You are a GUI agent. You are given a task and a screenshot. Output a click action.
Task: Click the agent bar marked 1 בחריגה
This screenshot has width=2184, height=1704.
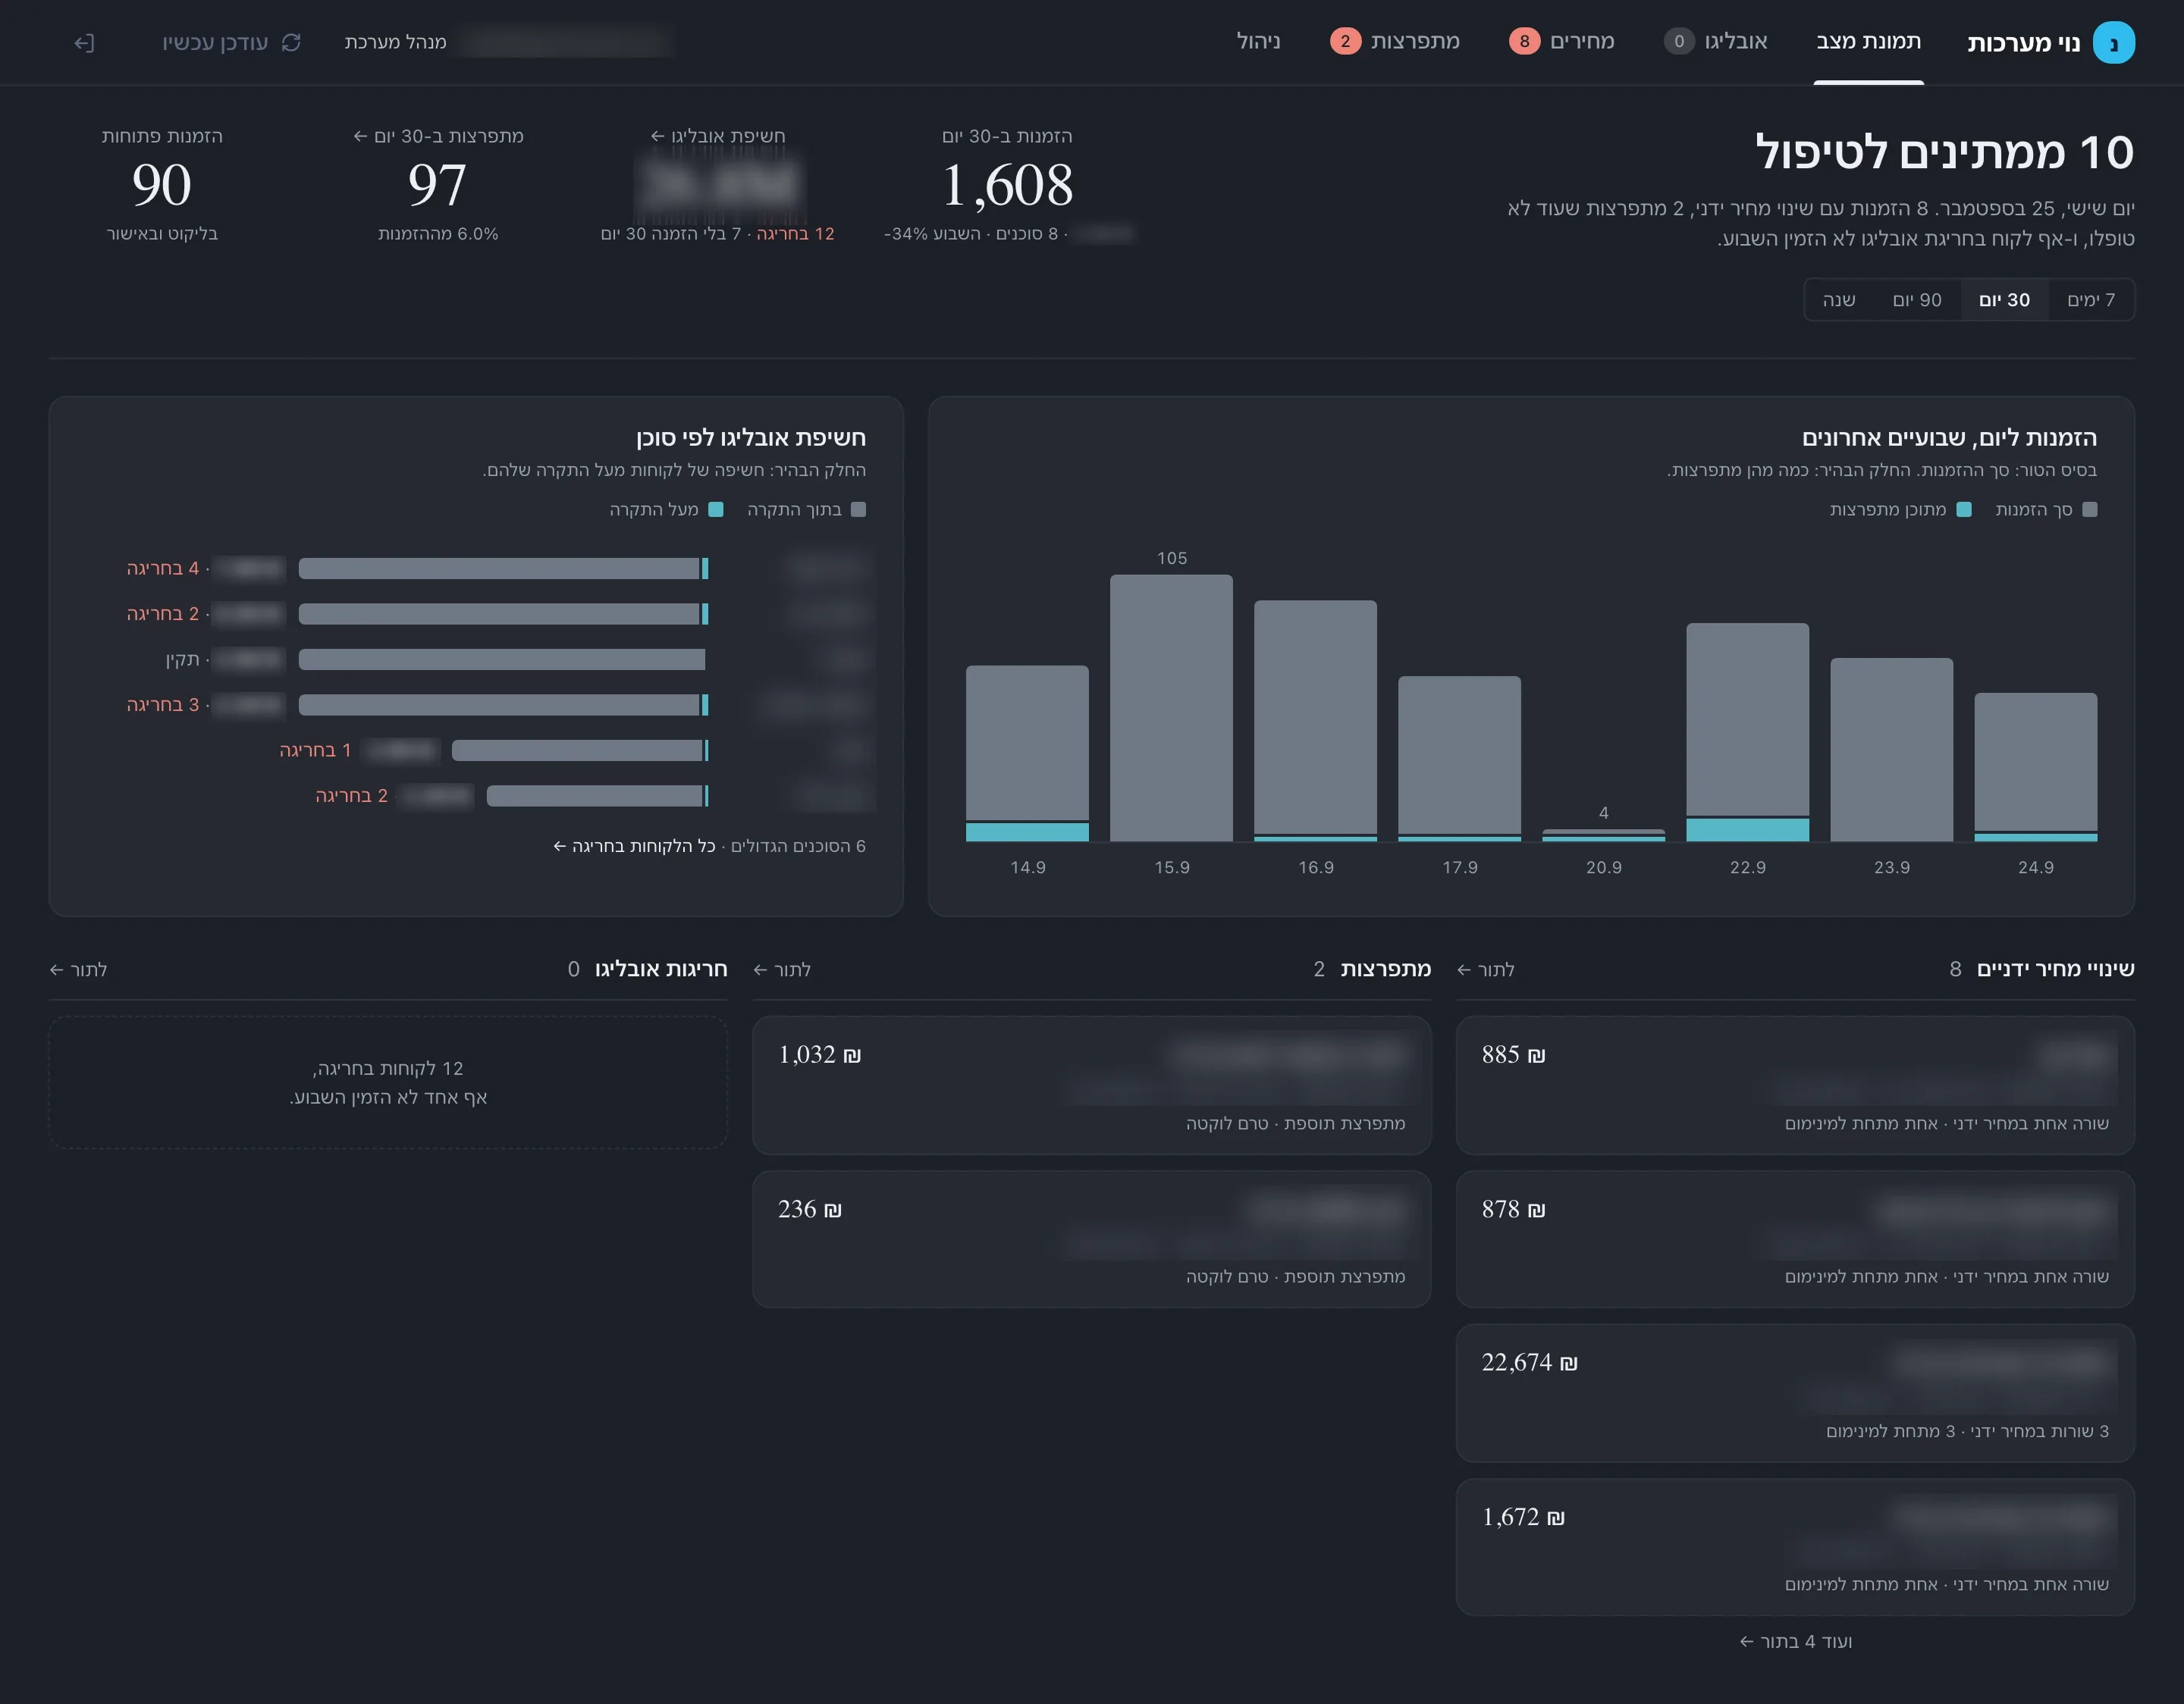[580, 750]
